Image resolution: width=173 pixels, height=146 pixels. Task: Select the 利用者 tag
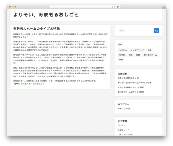coord(122,55)
